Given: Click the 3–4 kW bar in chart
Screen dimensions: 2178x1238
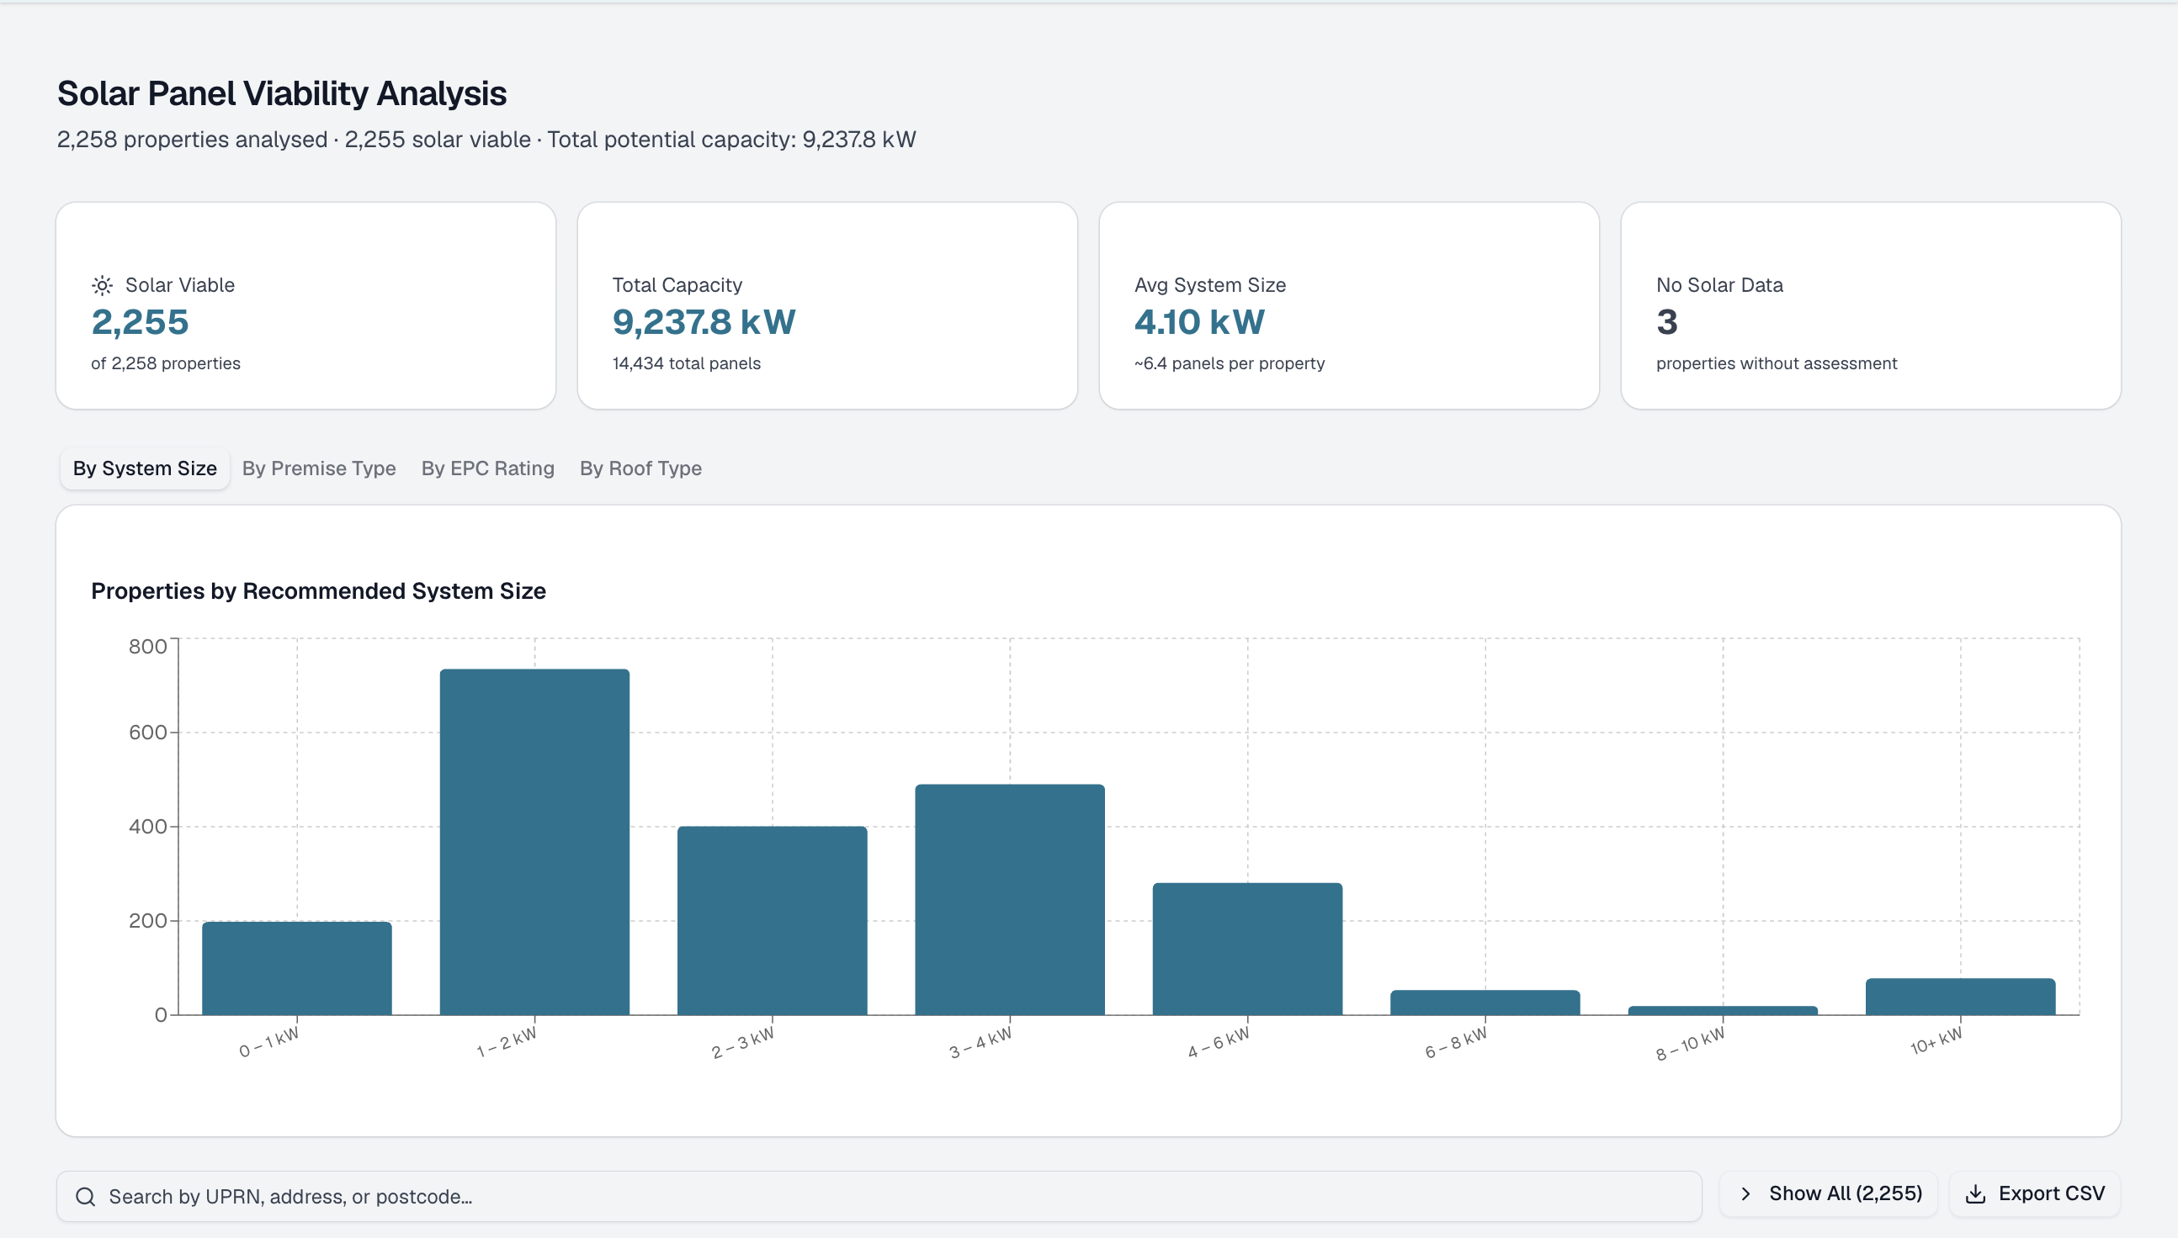Looking at the screenshot, I should click(x=1010, y=900).
